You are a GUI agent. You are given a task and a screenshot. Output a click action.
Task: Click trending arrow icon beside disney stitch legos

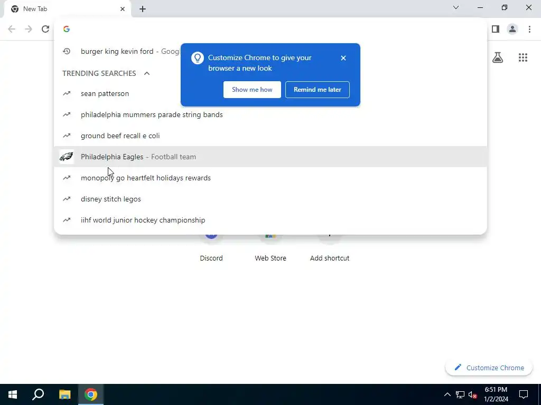tap(67, 199)
